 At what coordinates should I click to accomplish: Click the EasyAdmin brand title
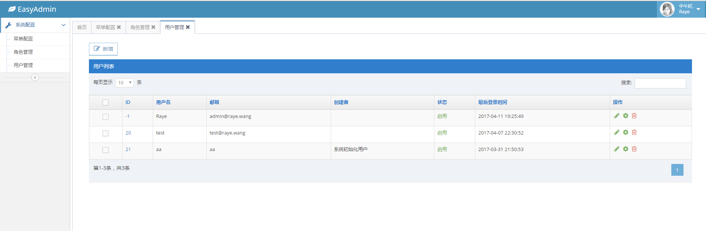(37, 9)
